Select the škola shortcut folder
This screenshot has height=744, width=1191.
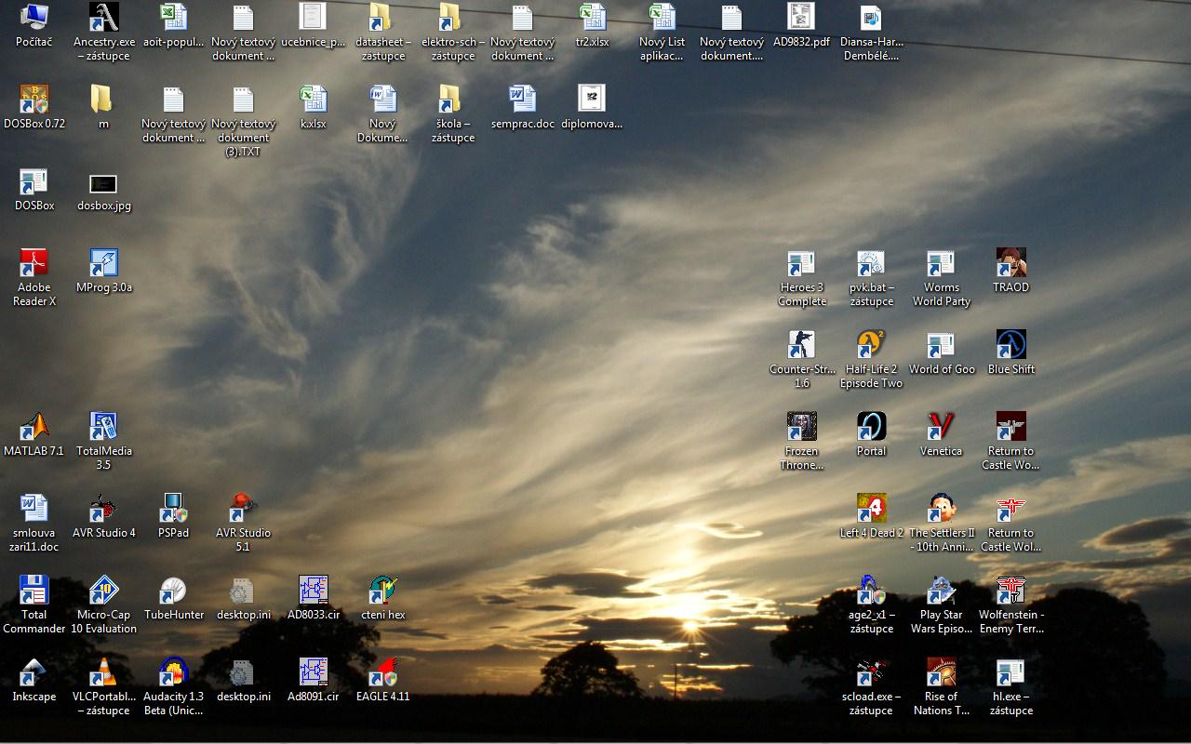click(452, 100)
